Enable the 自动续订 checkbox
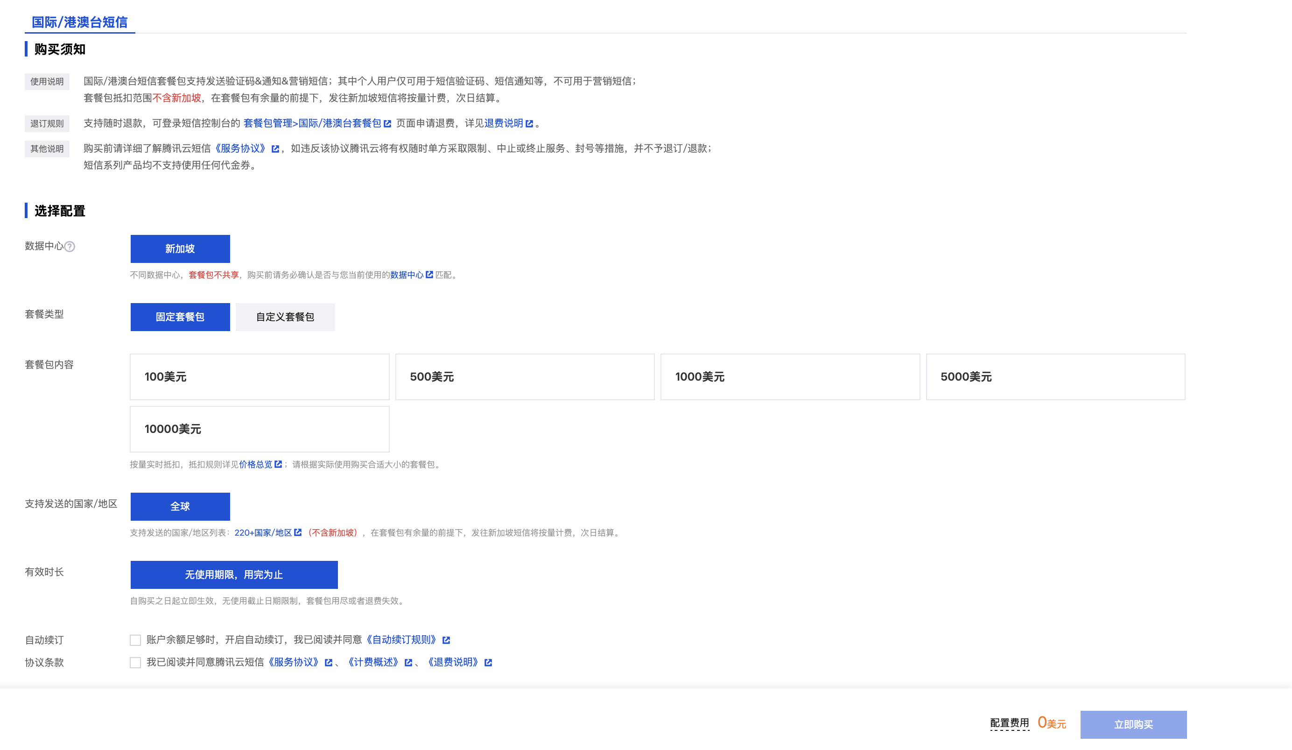Viewport: 1292px width, 750px height. (135, 640)
